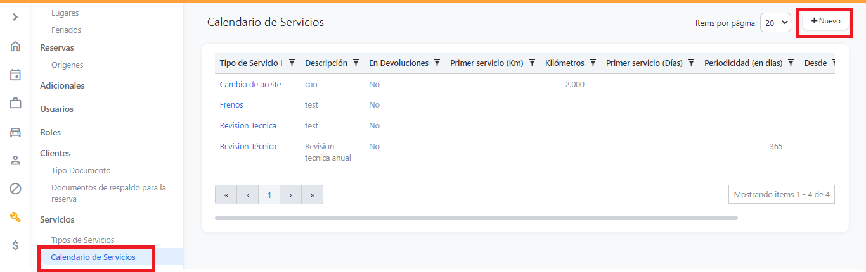Open filter for Tipo de Servicio column
866x272 pixels.
[x=292, y=63]
